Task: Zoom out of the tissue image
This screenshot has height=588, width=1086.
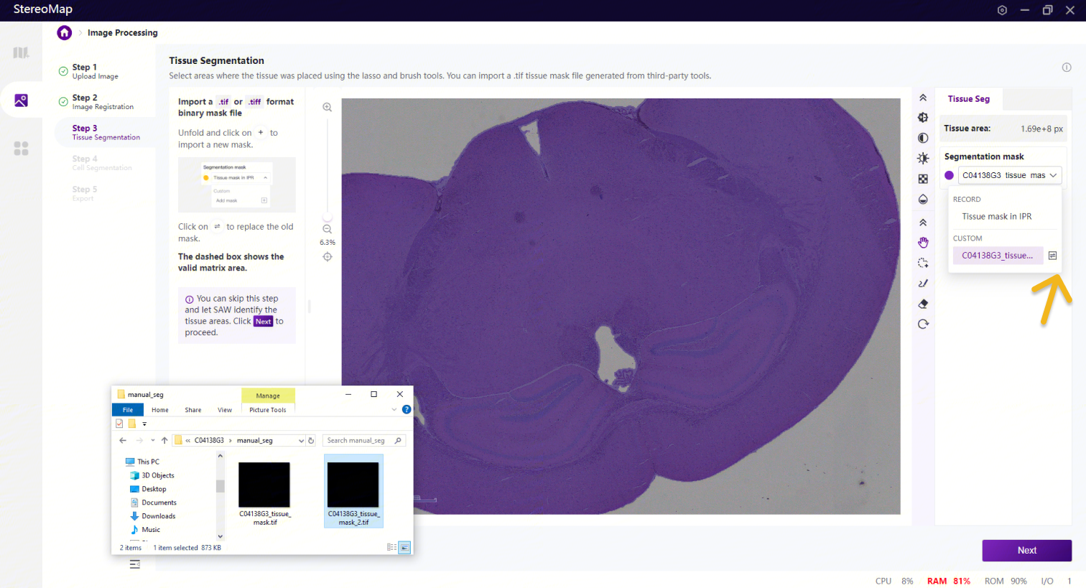Action: click(x=328, y=229)
